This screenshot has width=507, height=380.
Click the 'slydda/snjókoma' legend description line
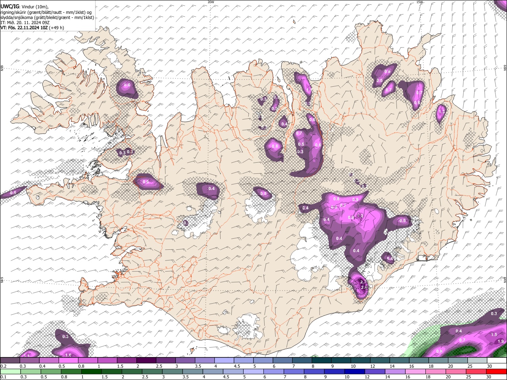point(47,17)
